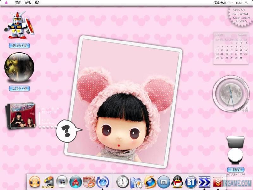Launch the silver gamepad icon in dock
Image resolution: width=253 pixels, height=190 pixels.
pyautogui.click(x=62, y=181)
